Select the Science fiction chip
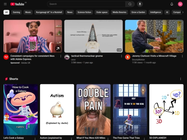The image size is (187, 140). (x=84, y=12)
